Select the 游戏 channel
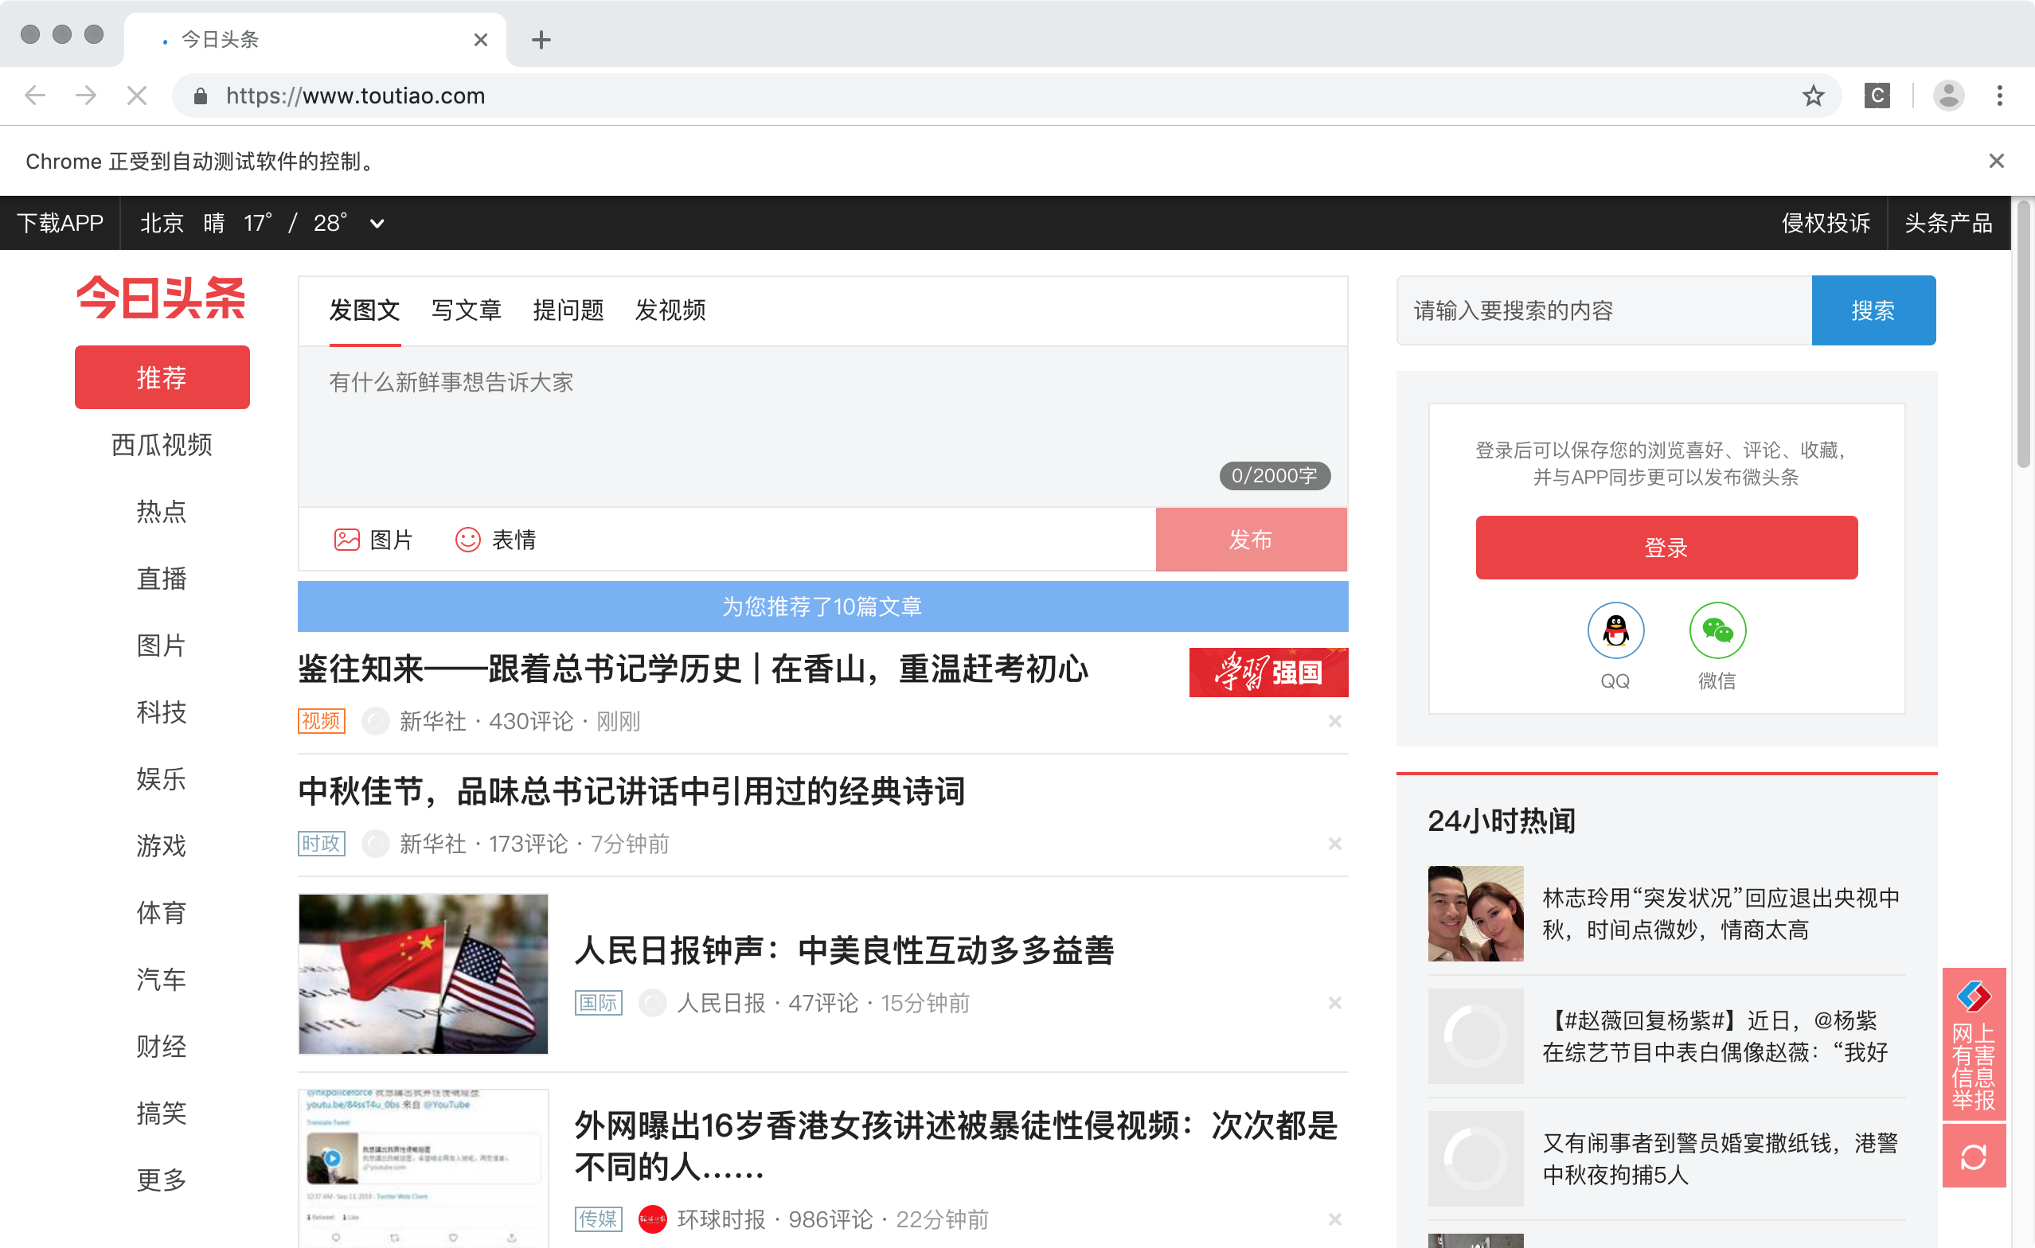Screen dimensions: 2035x1248 point(162,846)
